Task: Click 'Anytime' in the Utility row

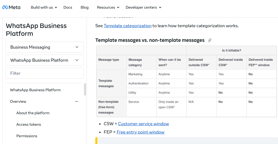Action: pos(164,93)
